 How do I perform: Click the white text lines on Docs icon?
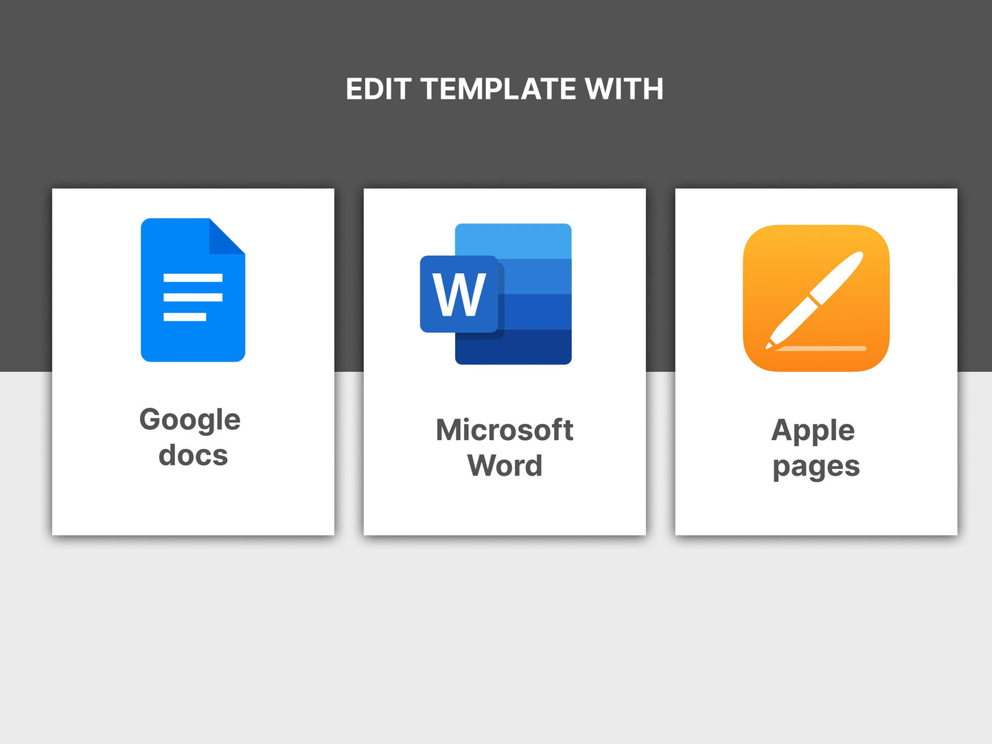point(192,297)
